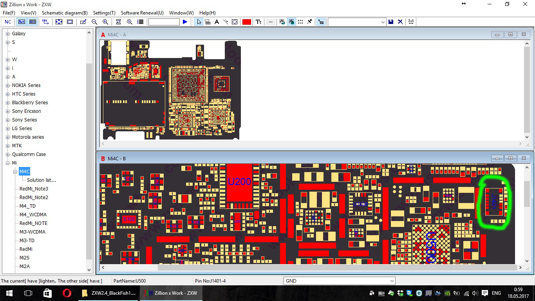Expand the LG Series tree node
The height and width of the screenshot is (301, 535).
7,129
